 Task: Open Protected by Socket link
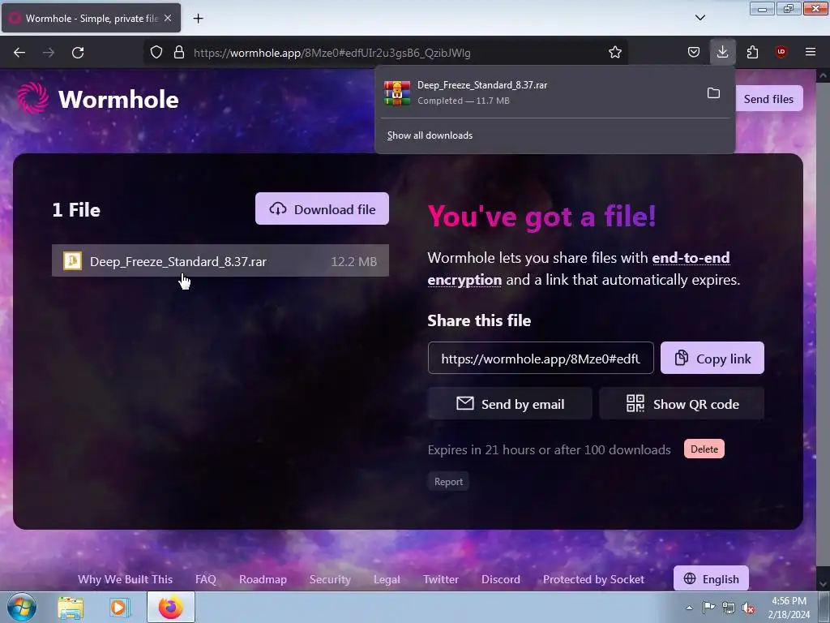click(593, 579)
